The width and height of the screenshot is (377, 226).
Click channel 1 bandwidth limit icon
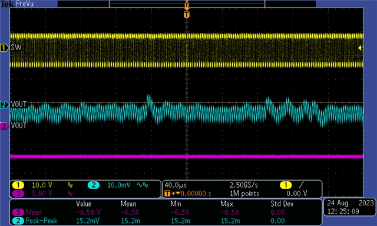(70, 185)
